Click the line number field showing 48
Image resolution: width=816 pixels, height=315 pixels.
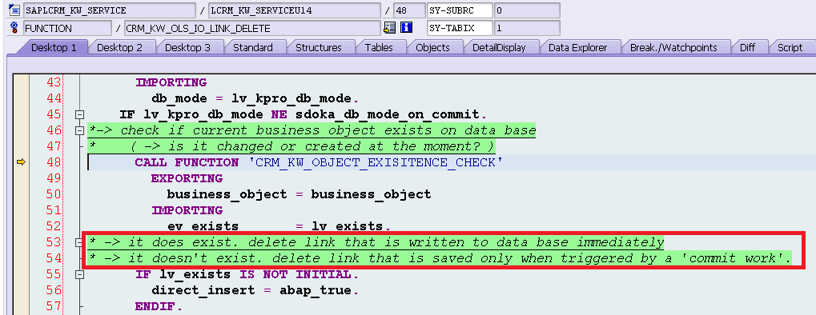(409, 10)
